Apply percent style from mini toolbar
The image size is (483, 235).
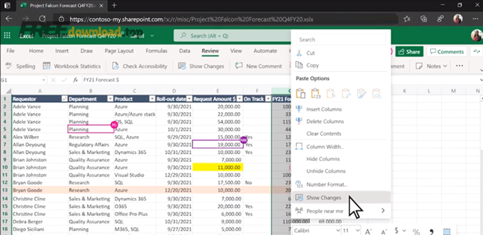click(416, 231)
